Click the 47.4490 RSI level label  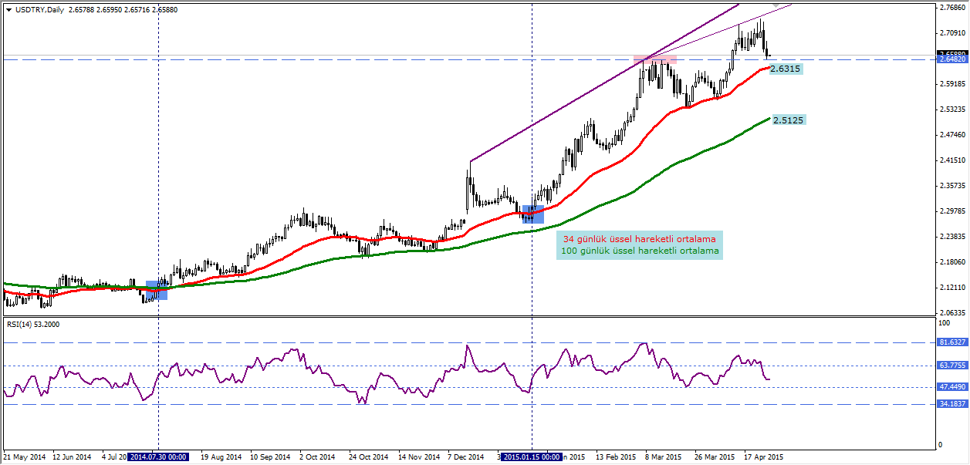click(x=951, y=388)
